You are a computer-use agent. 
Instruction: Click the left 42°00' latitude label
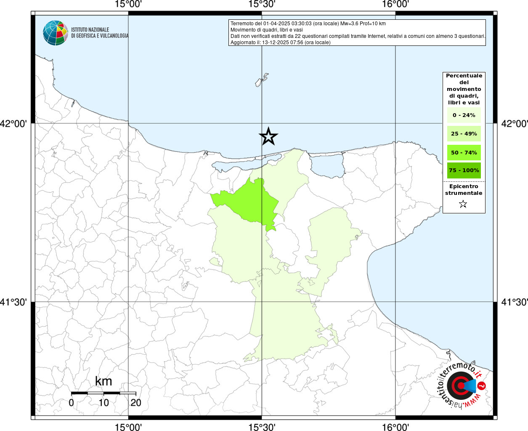tap(13, 124)
